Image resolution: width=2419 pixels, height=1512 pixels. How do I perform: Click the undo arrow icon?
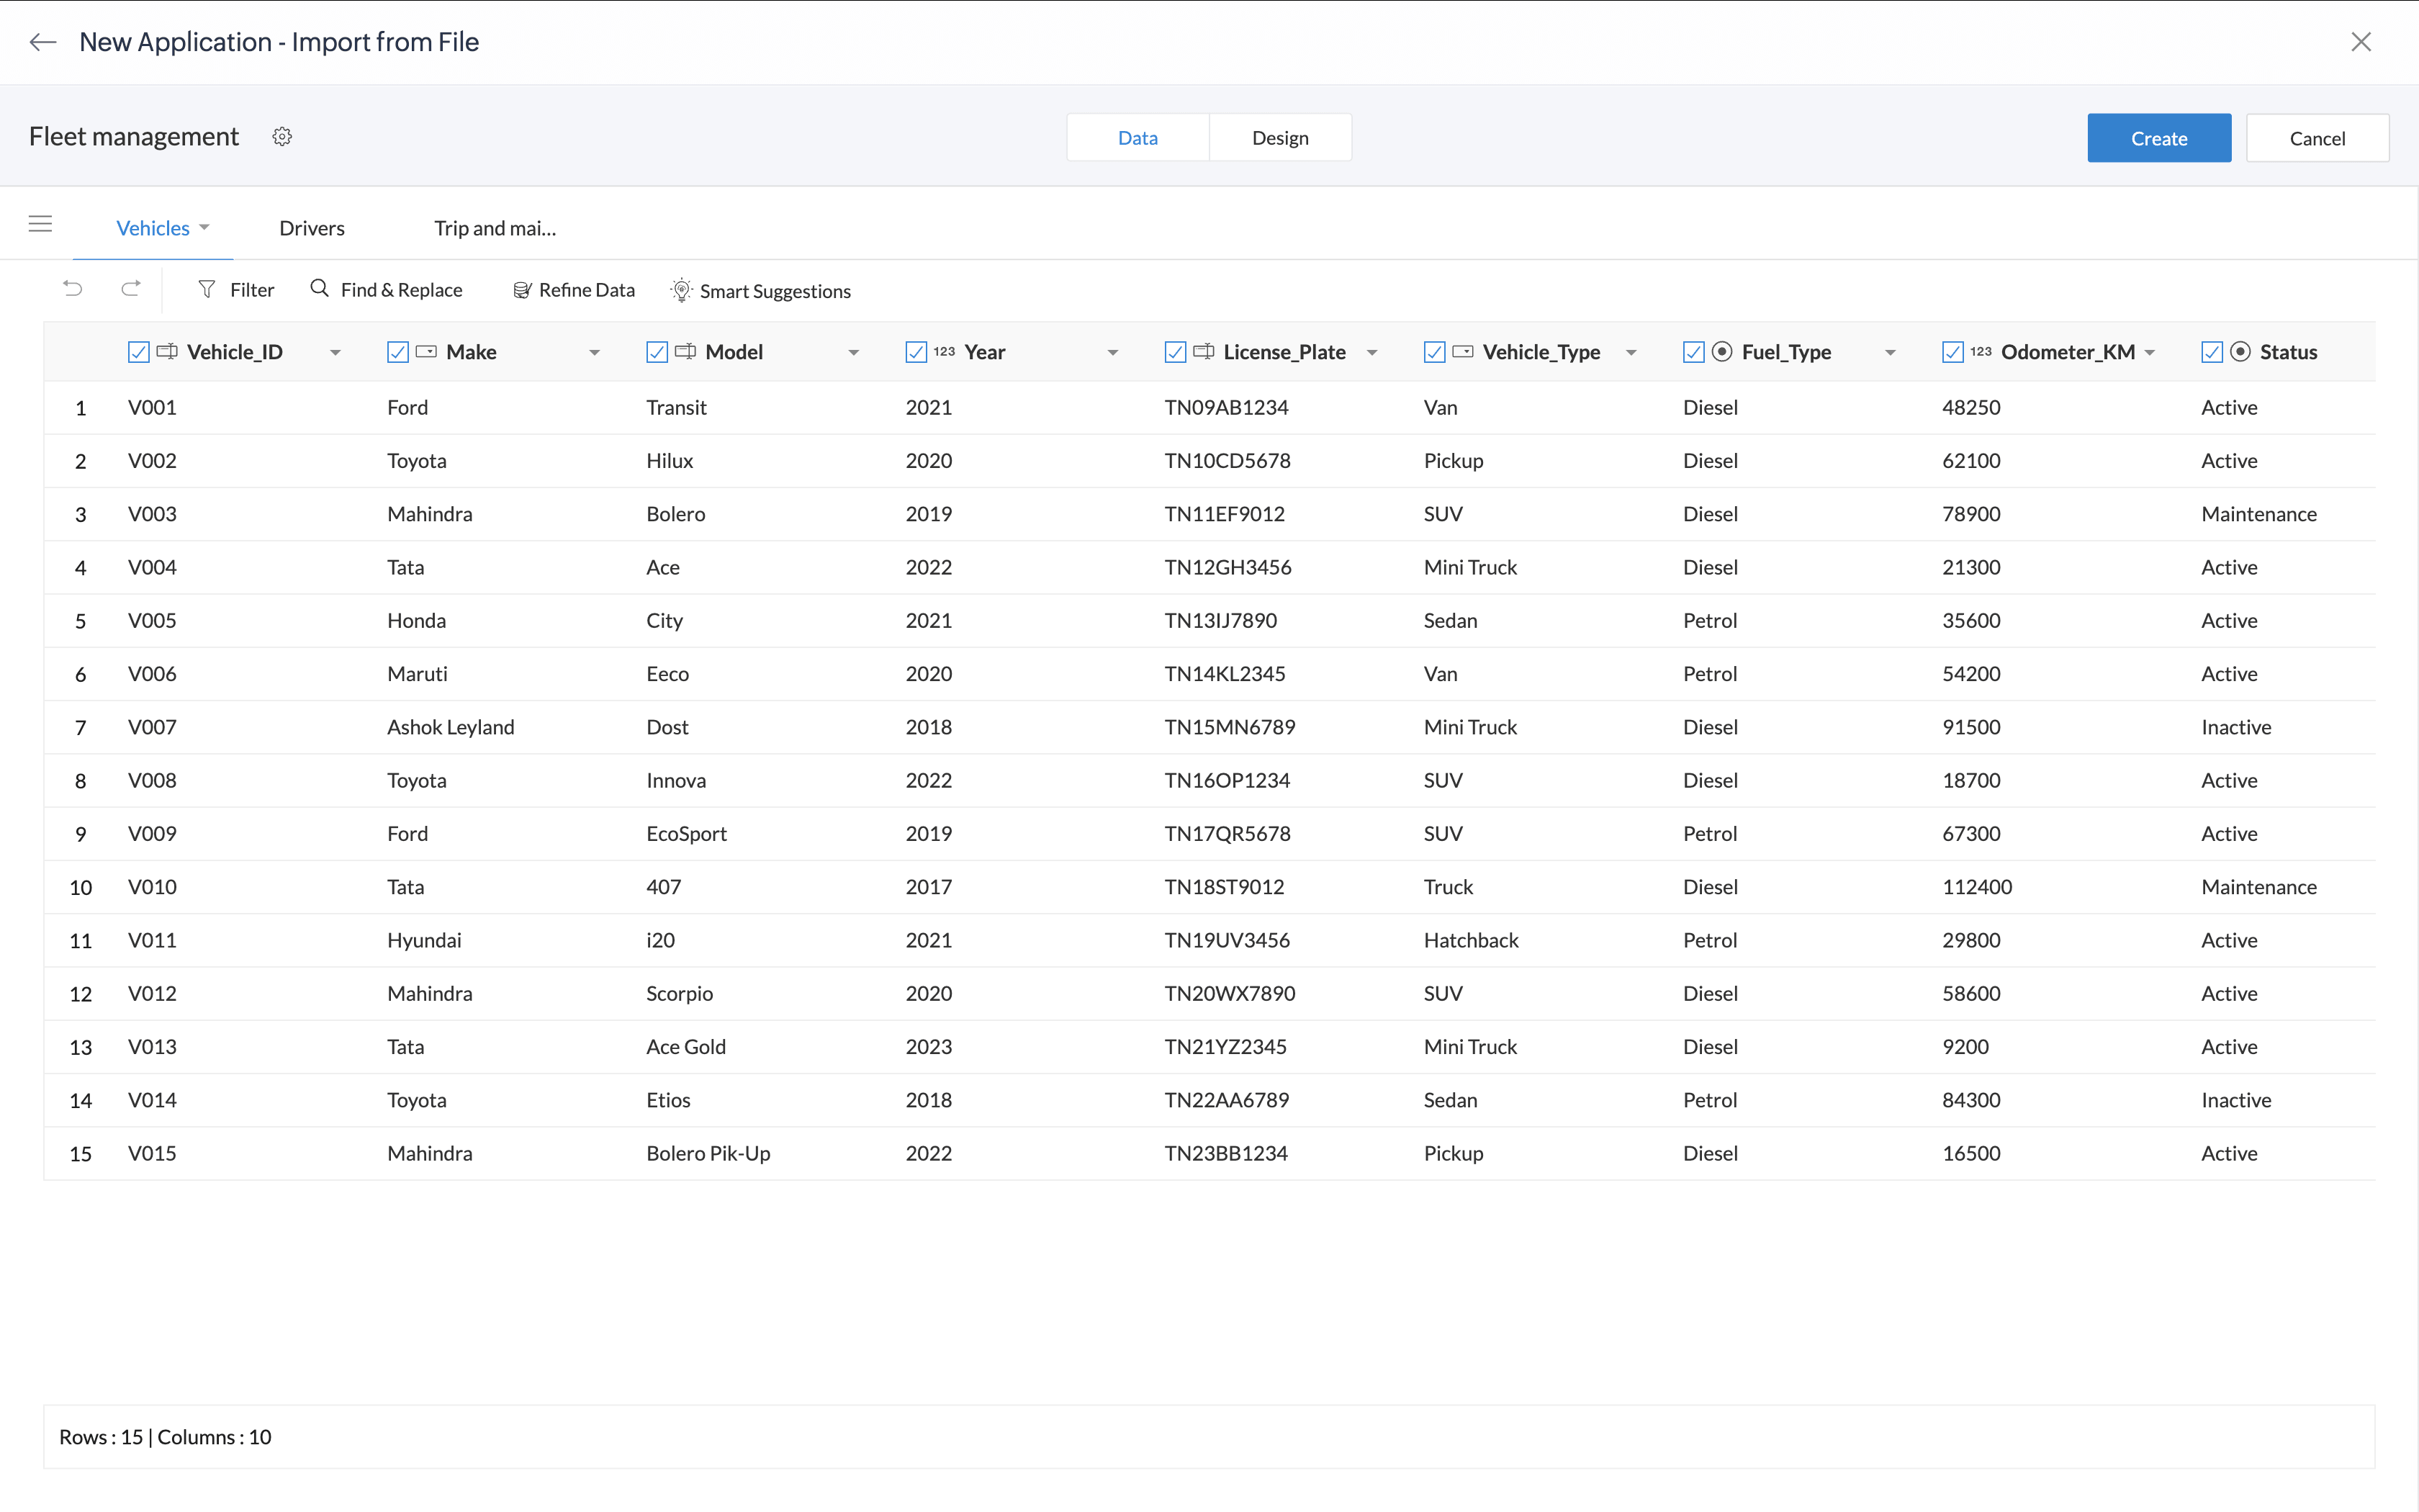tap(73, 289)
